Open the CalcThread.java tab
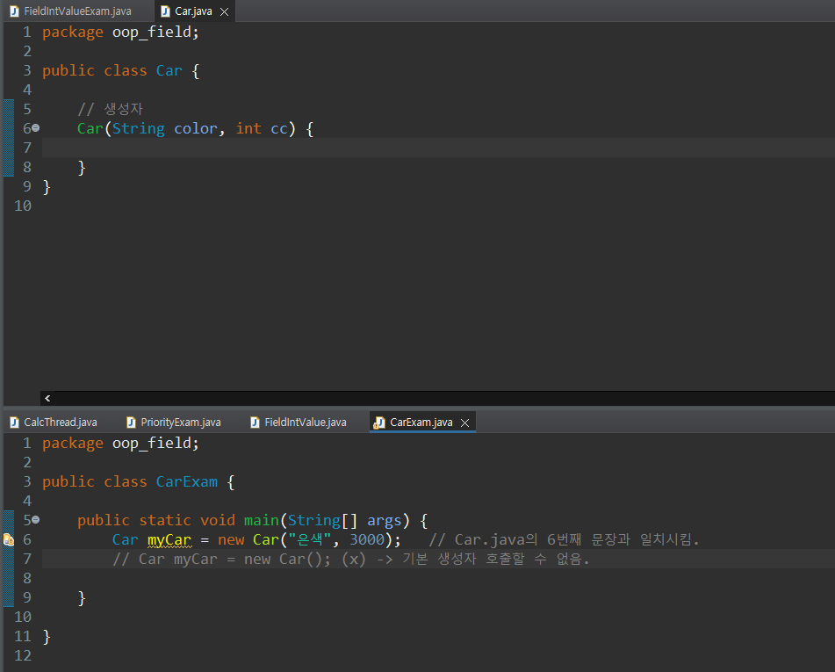 point(61,422)
